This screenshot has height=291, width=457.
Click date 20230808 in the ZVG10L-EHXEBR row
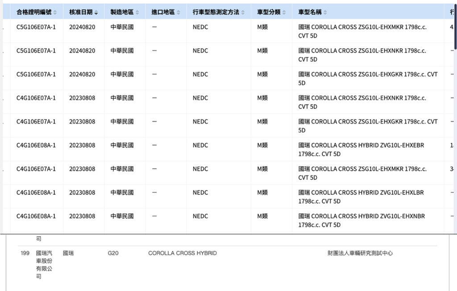click(82, 145)
